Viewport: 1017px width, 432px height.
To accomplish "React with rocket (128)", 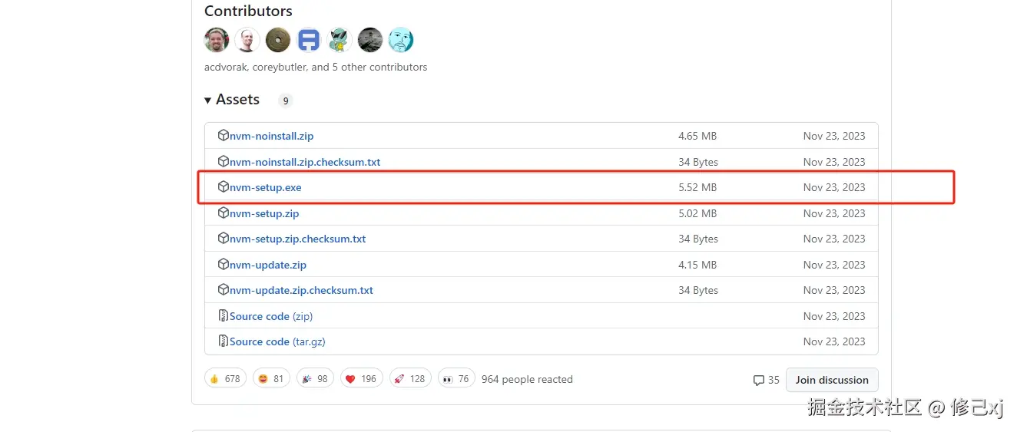I will point(410,378).
